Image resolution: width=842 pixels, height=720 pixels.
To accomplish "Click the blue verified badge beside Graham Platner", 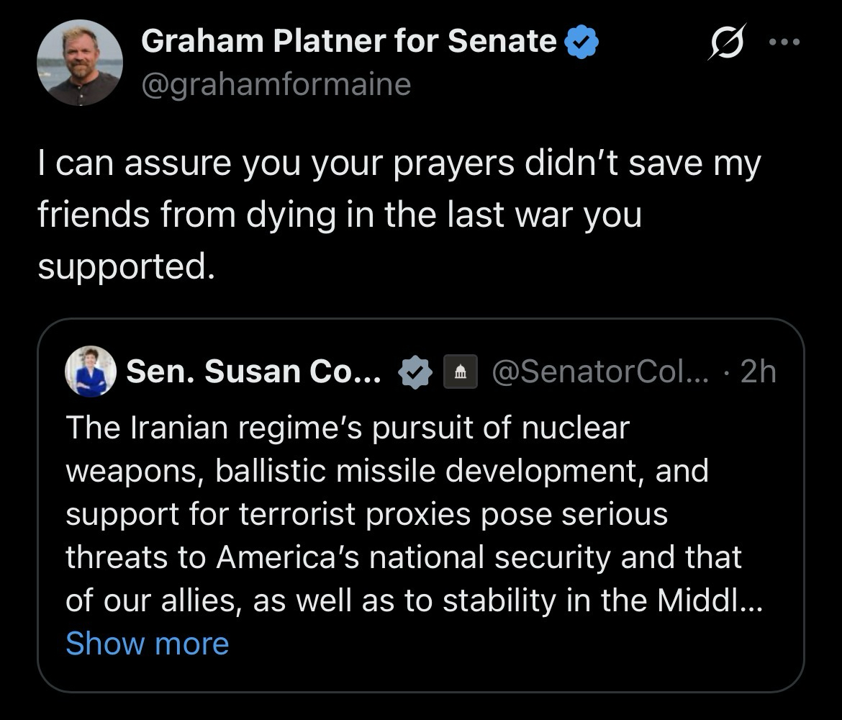I will pos(581,42).
